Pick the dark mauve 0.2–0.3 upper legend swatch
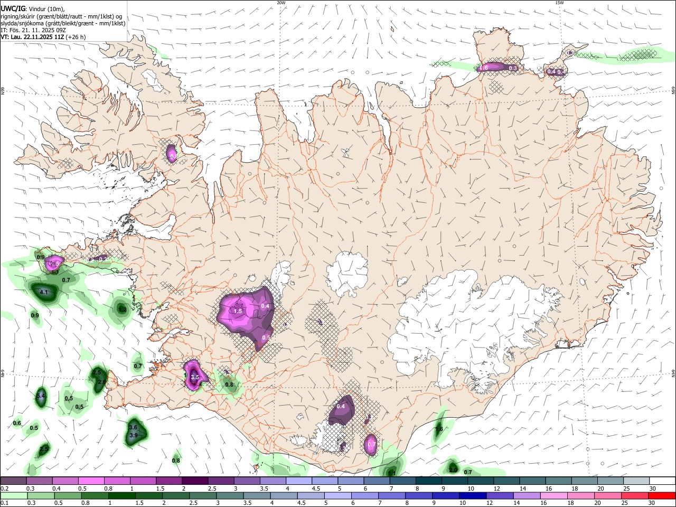This screenshot has height=507, width=676. pyautogui.click(x=13, y=481)
